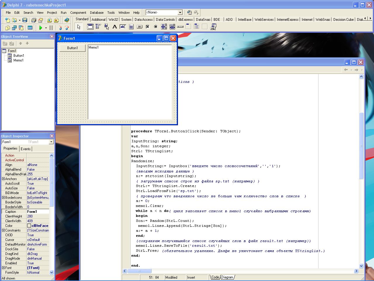
Task: Click the View Form toolbar icon
Action: pos(14,28)
